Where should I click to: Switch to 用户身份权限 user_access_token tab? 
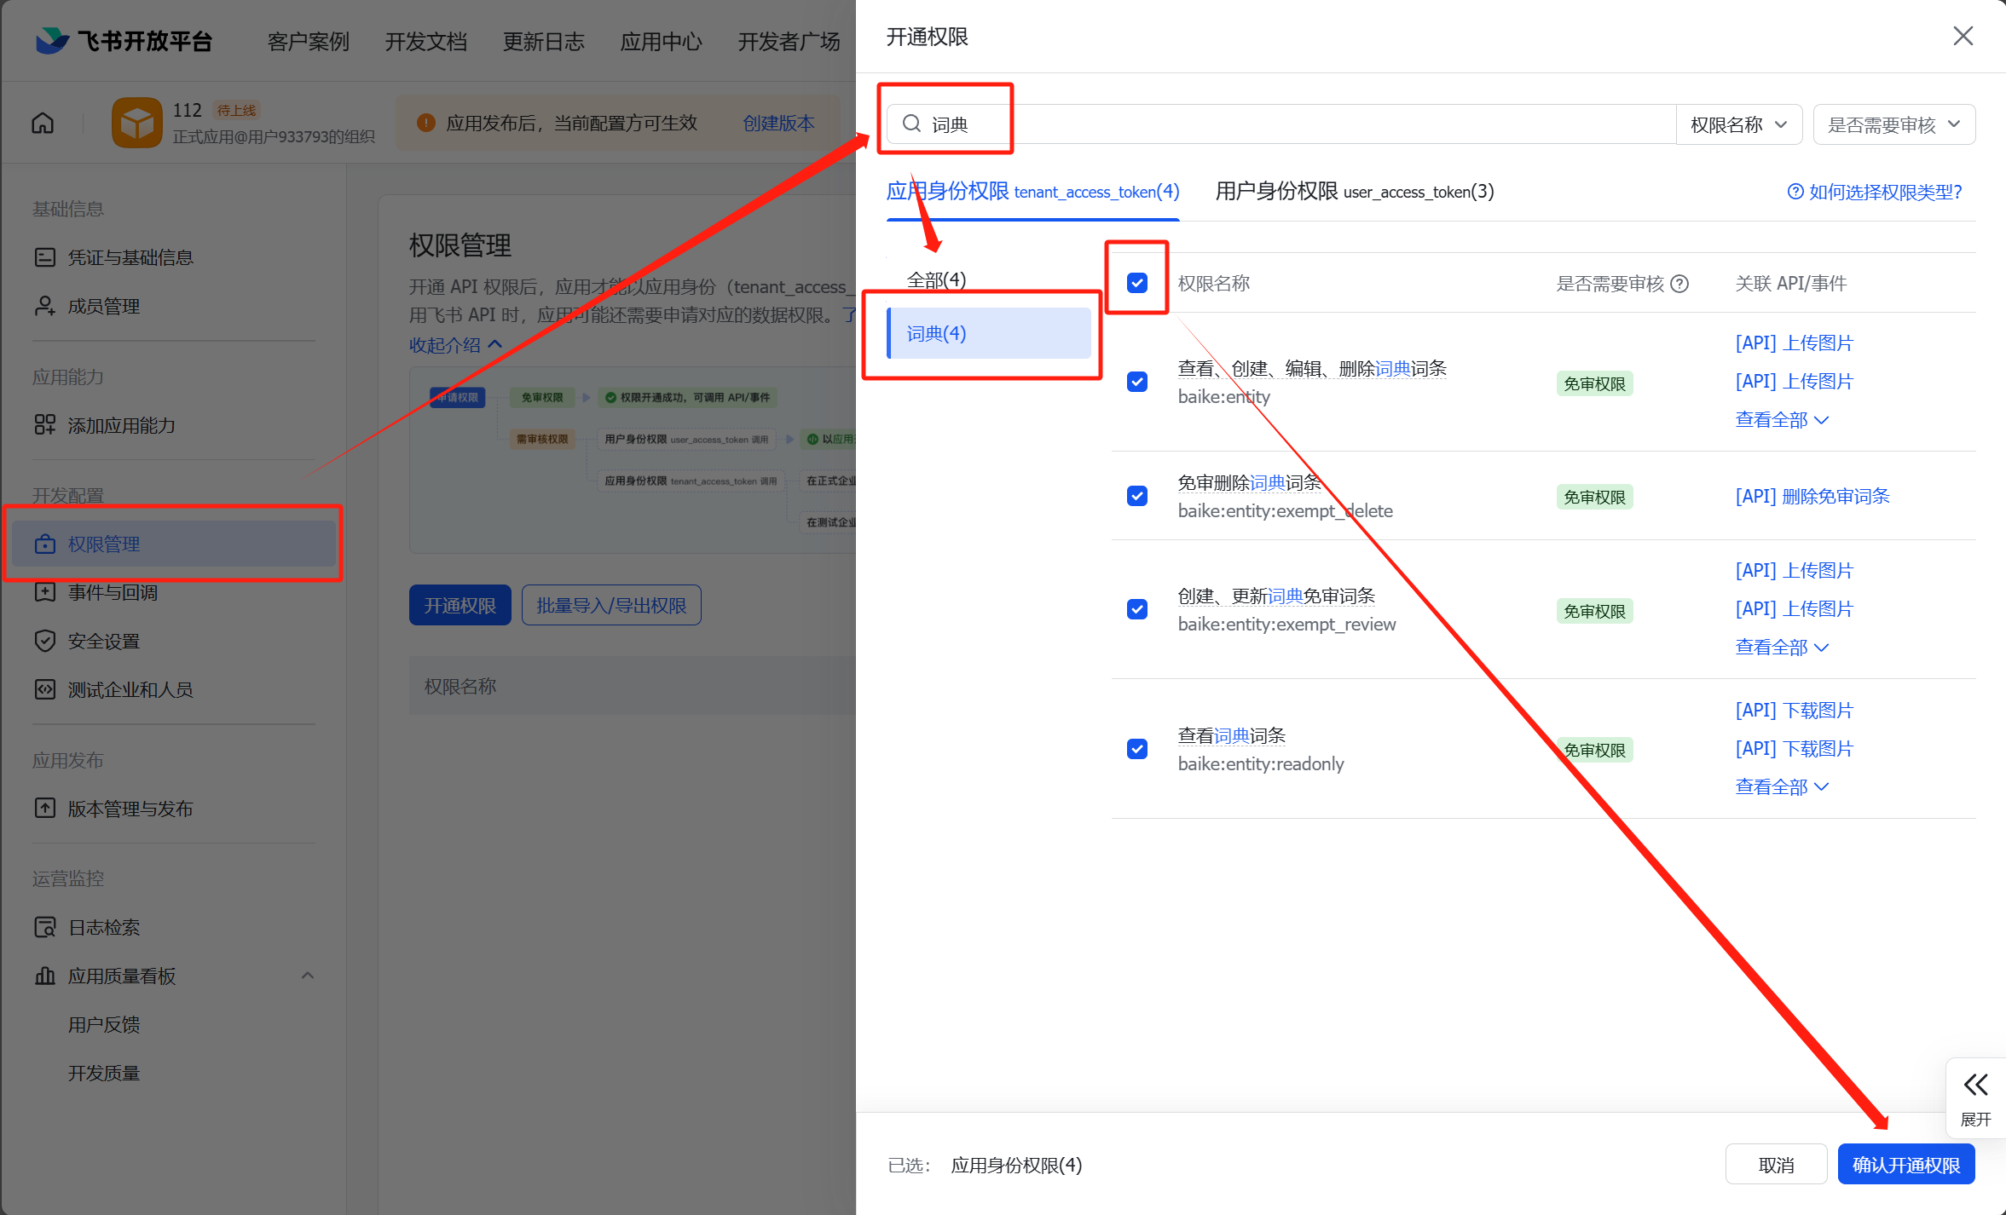(1354, 192)
